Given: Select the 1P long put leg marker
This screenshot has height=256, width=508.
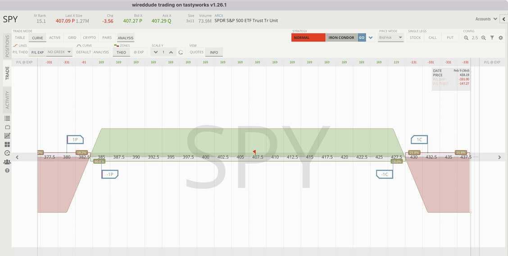Looking at the screenshot, I should coord(75,140).
